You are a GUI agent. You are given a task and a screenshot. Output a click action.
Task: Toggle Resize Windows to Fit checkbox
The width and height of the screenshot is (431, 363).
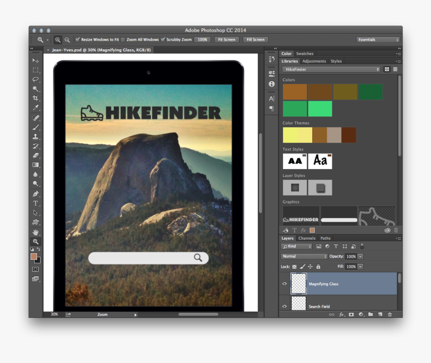click(x=78, y=40)
